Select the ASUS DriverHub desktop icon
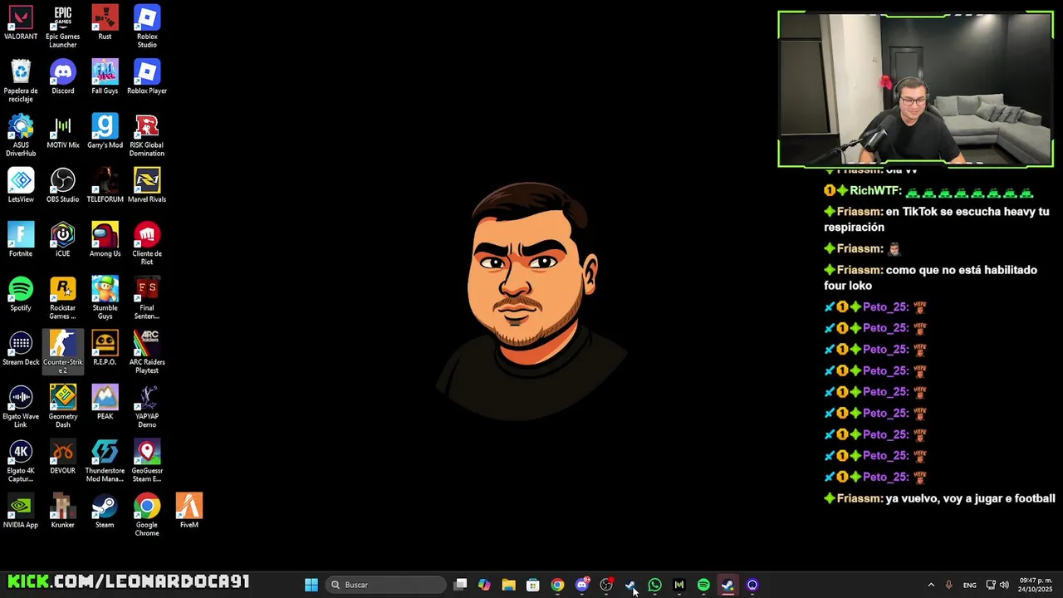Screen dimensions: 1063x598 click(21, 135)
